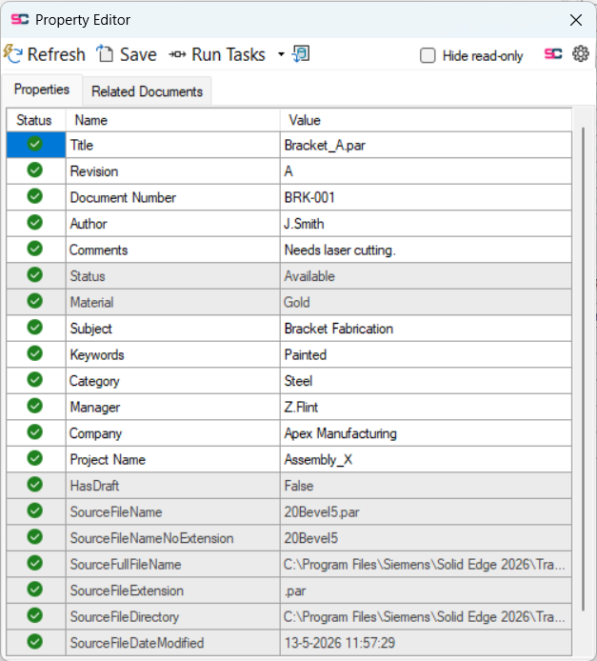The image size is (597, 661).
Task: Select the SourceFileDirectory name cell
Action: [x=172, y=616]
